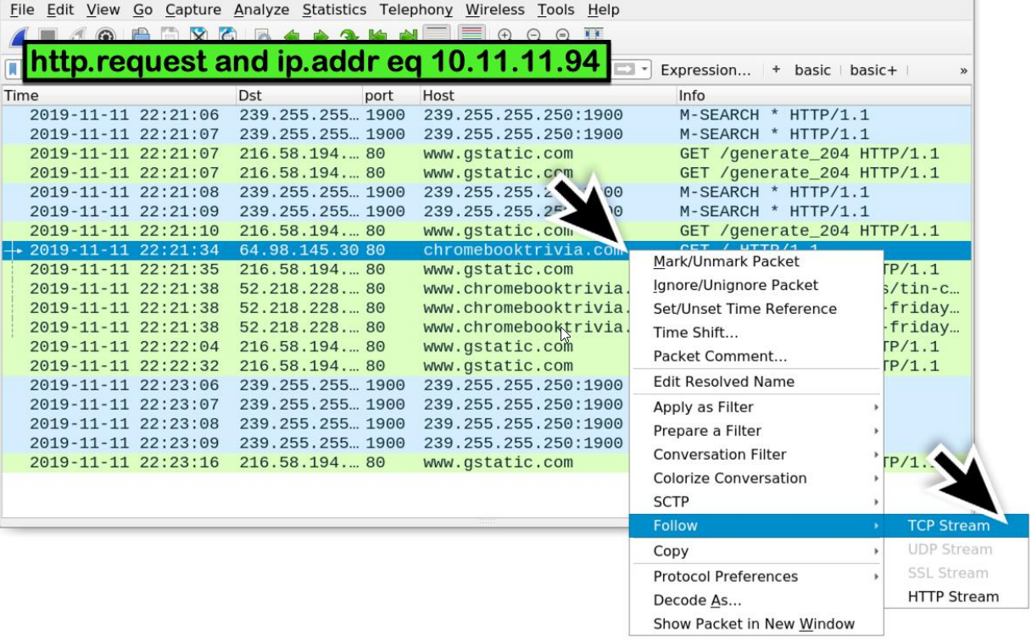Image resolution: width=1032 pixels, height=643 pixels.
Task: Jump to the last packet with the toolbar icon
Action: click(407, 36)
